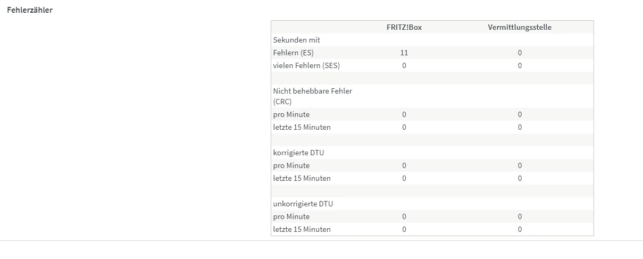Click 'pro Minute' label under unkorrigierte DTU
Image resolution: width=643 pixels, height=259 pixels.
pos(291,216)
